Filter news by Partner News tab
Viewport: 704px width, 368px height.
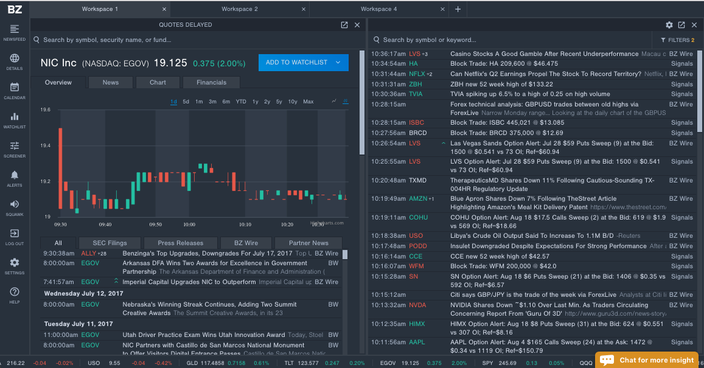(308, 243)
